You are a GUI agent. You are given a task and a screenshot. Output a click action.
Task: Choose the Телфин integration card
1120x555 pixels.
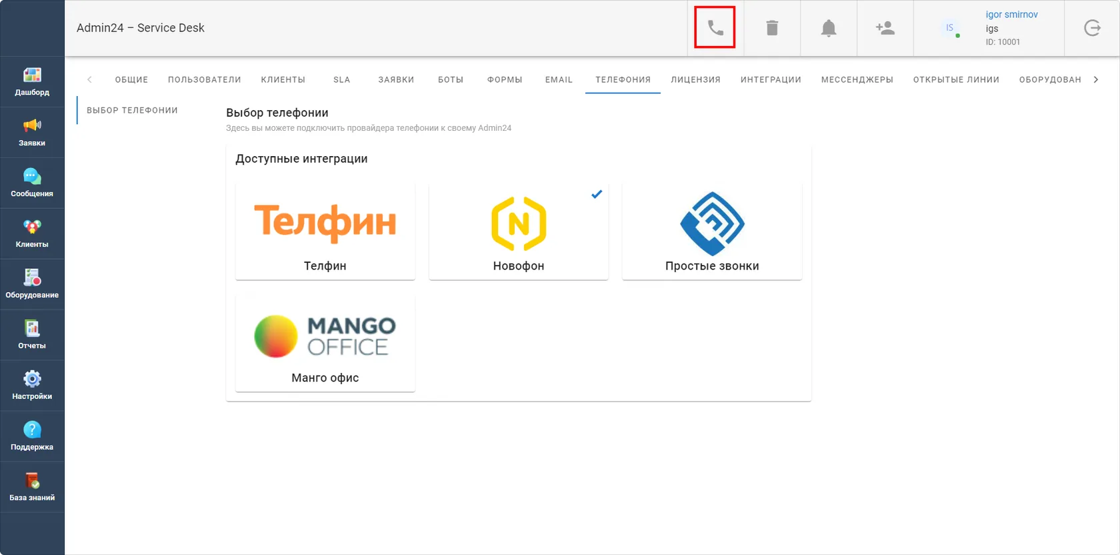click(325, 231)
